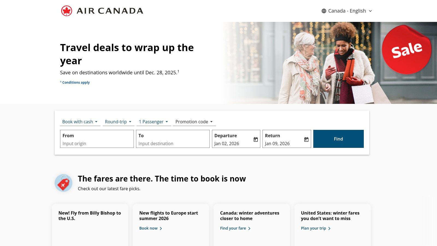Click the arrow next to Plan your trip
This screenshot has width=437, height=246.
tap(329, 228)
